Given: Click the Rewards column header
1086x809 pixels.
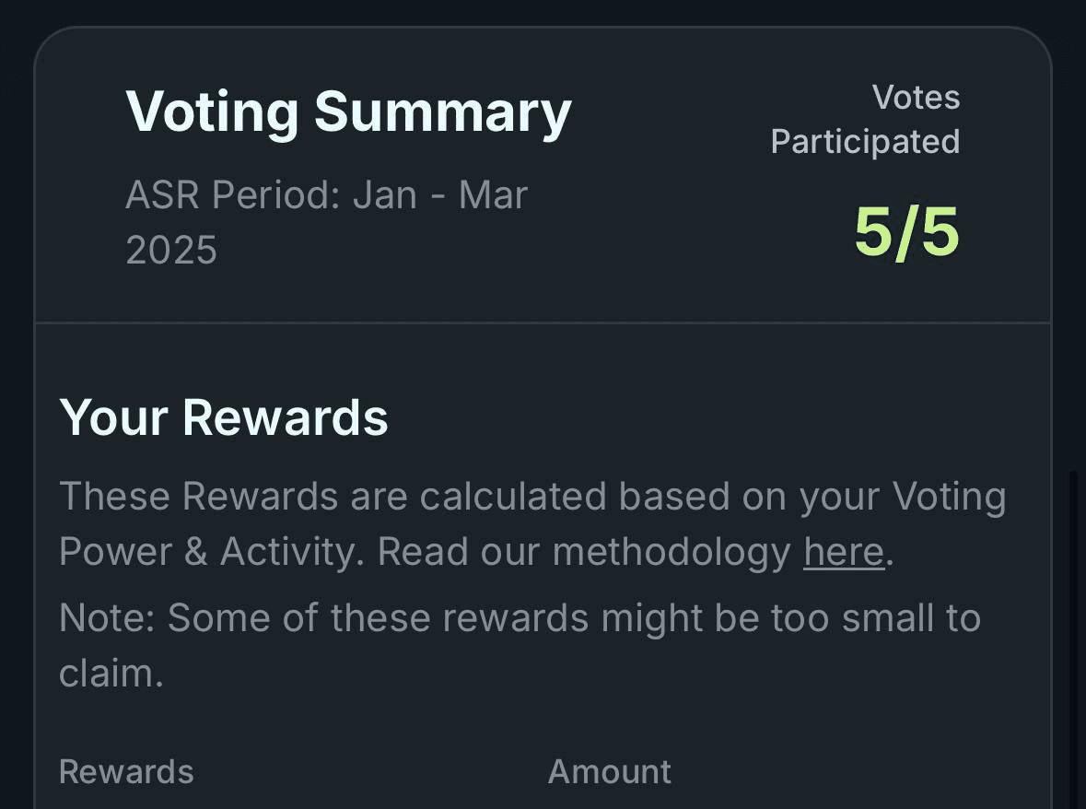Looking at the screenshot, I should coord(126,771).
